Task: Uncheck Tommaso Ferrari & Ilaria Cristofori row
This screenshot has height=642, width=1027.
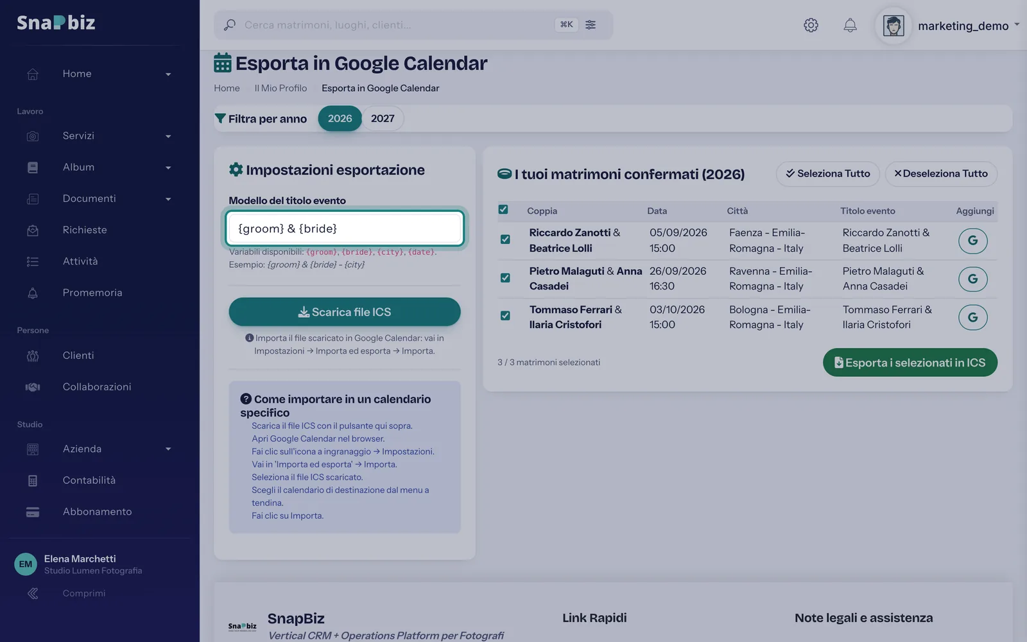Action: point(505,316)
